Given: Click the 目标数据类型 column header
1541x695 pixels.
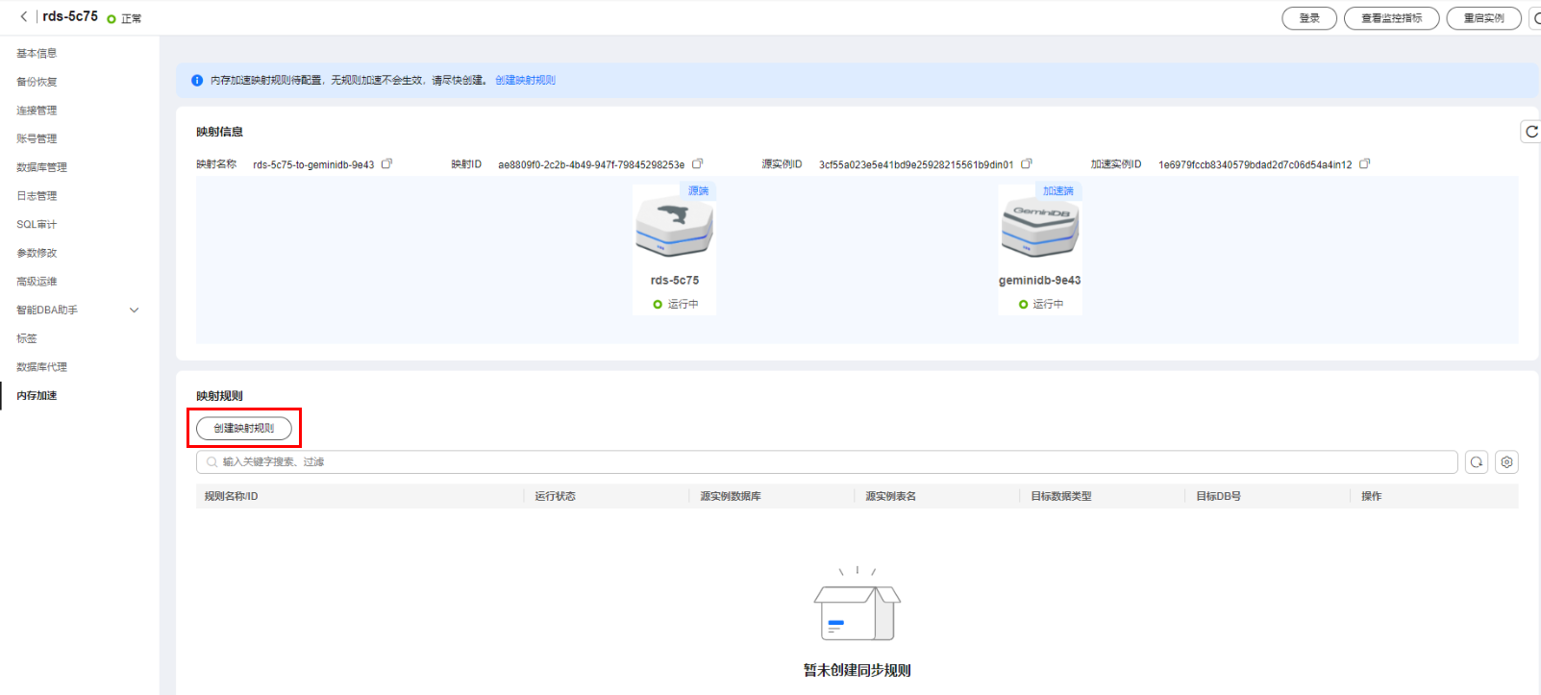Looking at the screenshot, I should coord(1061,496).
